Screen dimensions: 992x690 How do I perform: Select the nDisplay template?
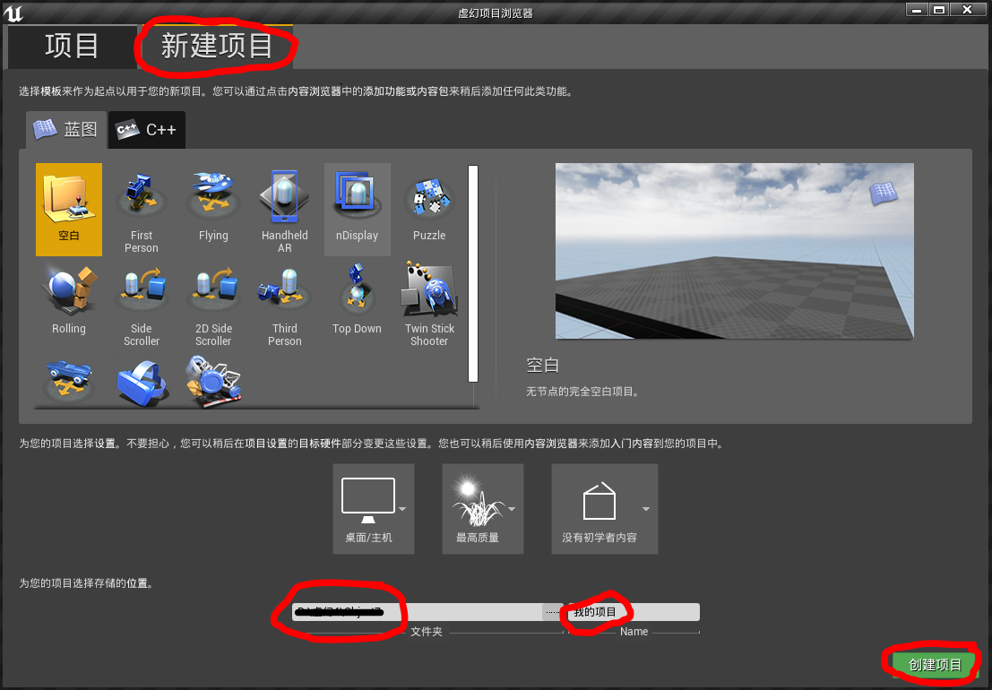click(x=357, y=202)
